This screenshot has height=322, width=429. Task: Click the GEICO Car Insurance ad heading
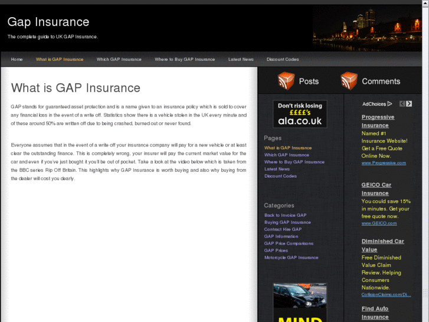pos(376,189)
